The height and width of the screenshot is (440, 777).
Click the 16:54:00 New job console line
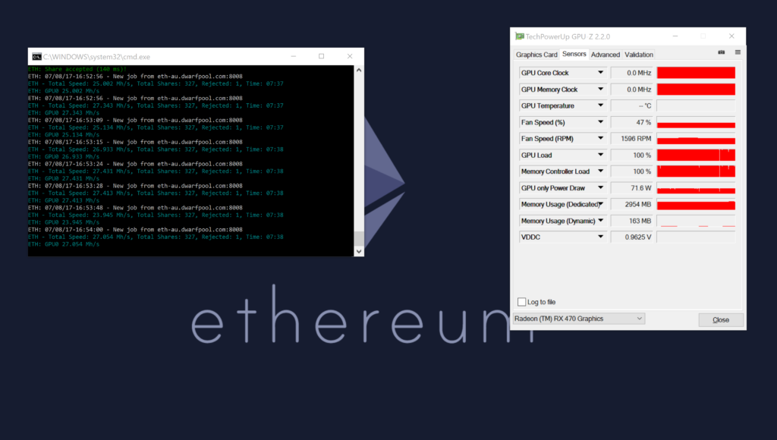tap(135, 229)
